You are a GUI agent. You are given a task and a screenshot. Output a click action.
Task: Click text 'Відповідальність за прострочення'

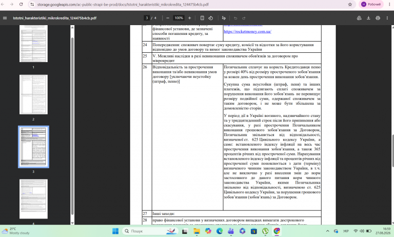tap(183, 67)
